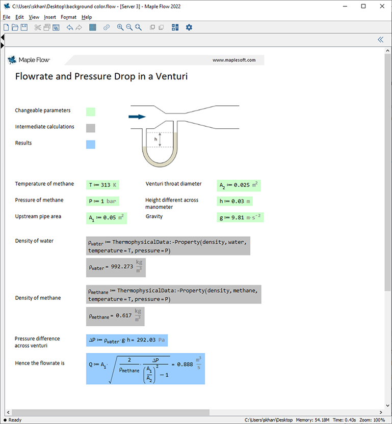Zoom in with the magnifier plus icon
The image size is (392, 424).
pyautogui.click(x=120, y=27)
